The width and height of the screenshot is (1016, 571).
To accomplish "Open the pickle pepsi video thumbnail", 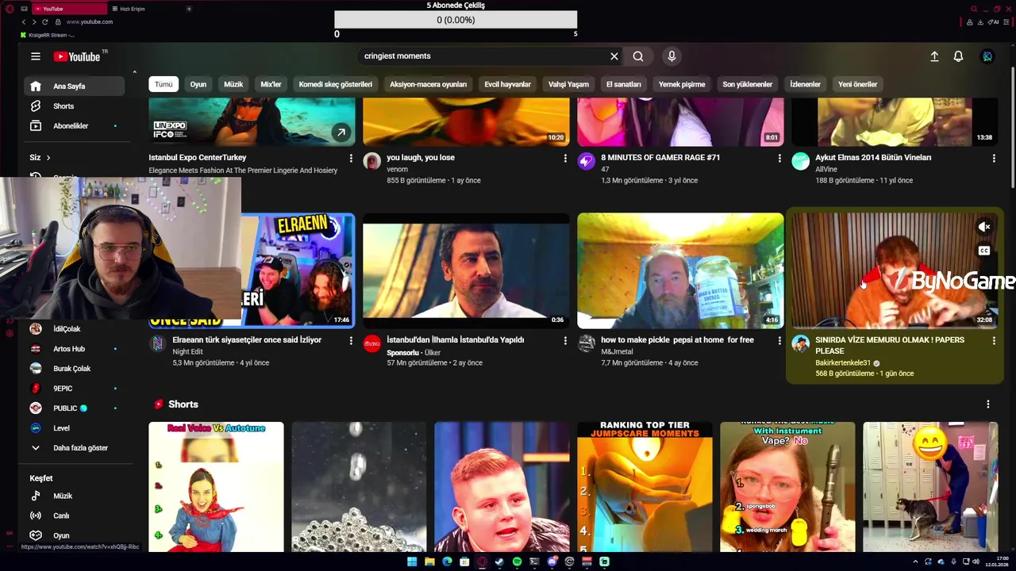I will (680, 270).
